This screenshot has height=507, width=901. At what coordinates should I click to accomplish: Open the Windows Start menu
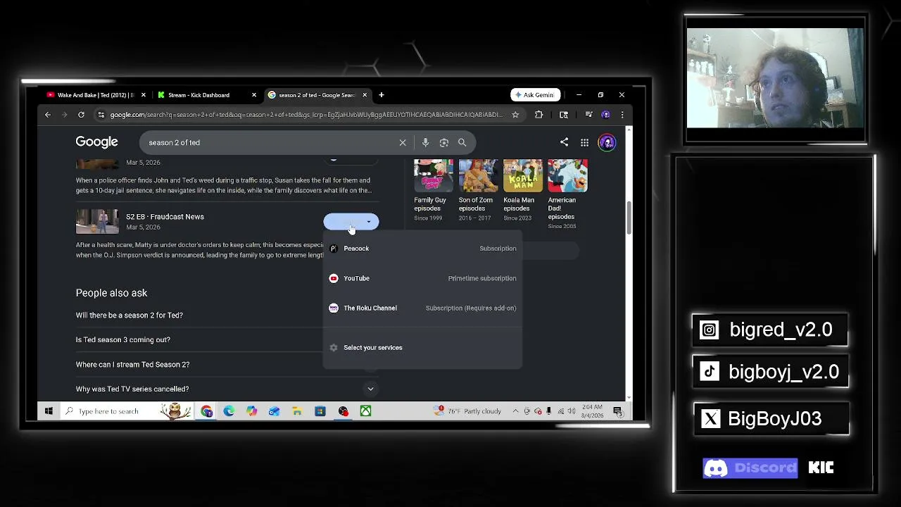(49, 411)
